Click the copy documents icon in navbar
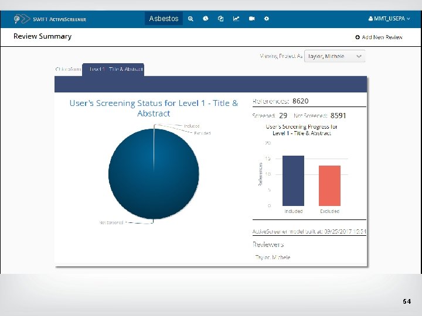The height and width of the screenshot is (316, 422). [x=221, y=19]
